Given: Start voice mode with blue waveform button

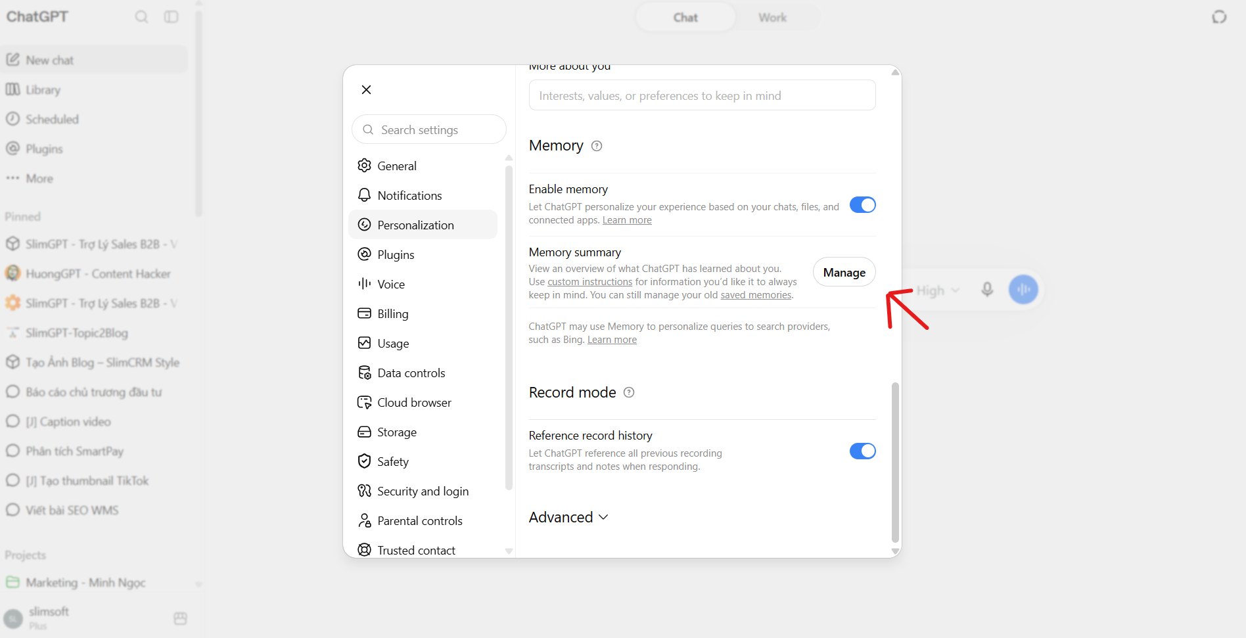Looking at the screenshot, I should point(1023,289).
